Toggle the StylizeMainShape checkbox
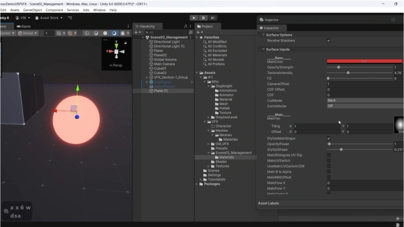 [x=328, y=138]
